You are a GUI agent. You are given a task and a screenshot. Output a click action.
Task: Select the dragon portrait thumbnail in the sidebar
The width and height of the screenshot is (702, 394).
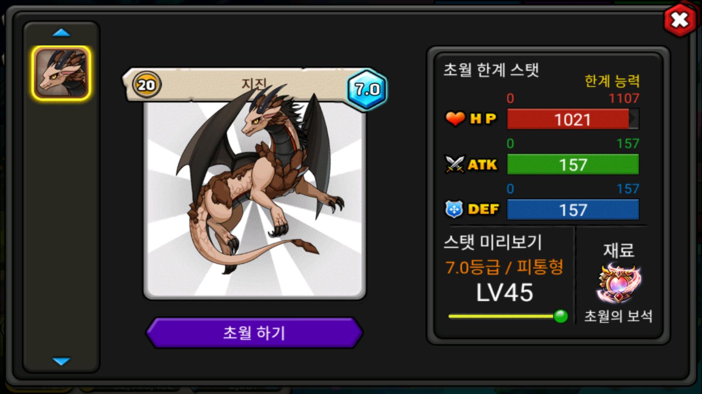[x=61, y=73]
